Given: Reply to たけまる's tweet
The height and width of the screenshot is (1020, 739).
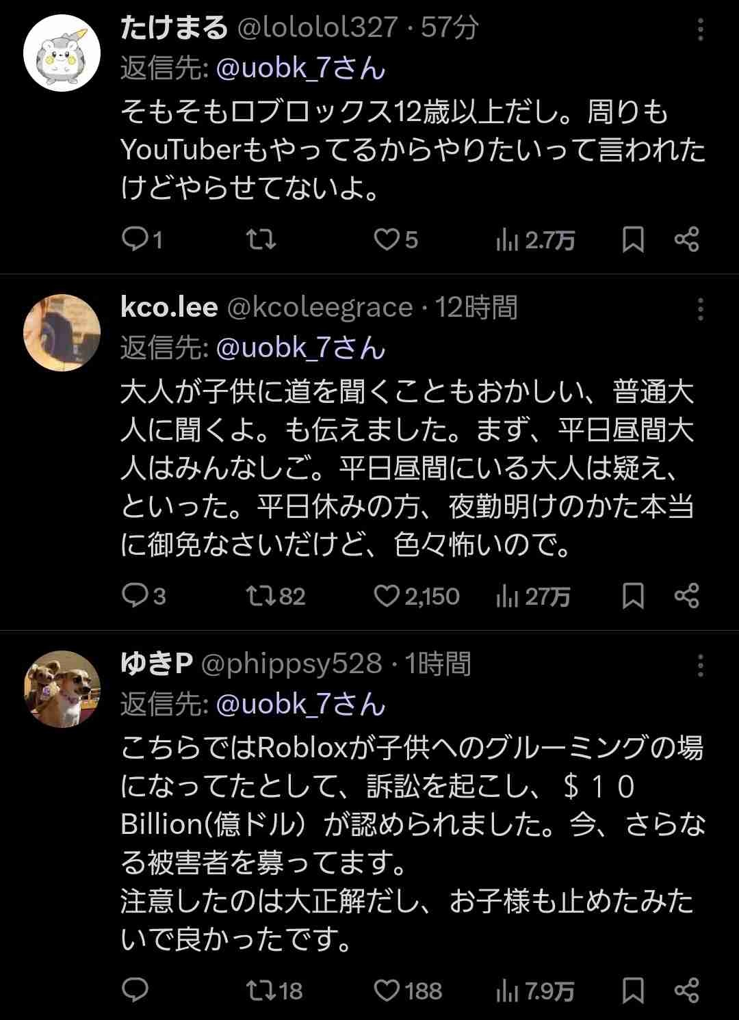Looking at the screenshot, I should pyautogui.click(x=135, y=239).
